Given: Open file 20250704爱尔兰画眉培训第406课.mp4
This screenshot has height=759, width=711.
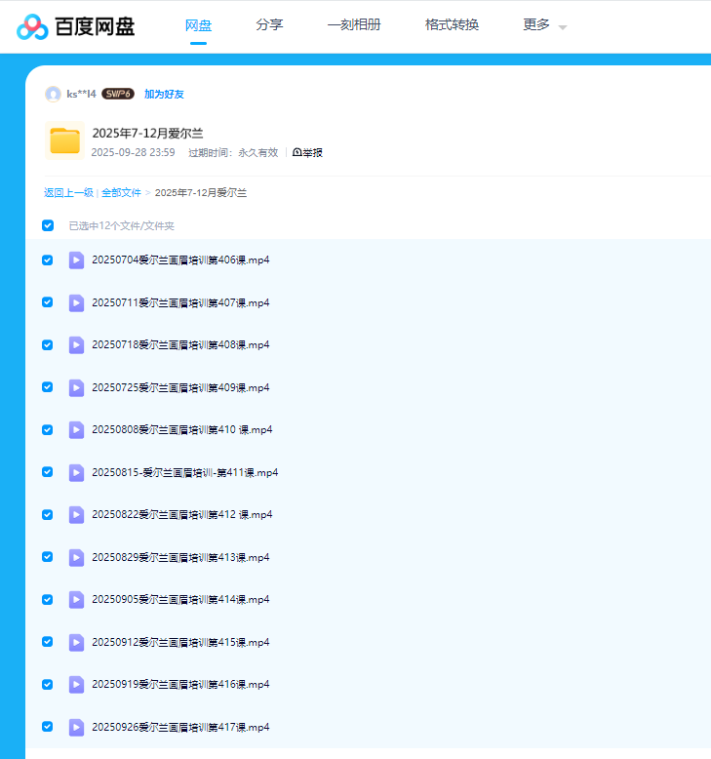Looking at the screenshot, I should pyautogui.click(x=180, y=260).
